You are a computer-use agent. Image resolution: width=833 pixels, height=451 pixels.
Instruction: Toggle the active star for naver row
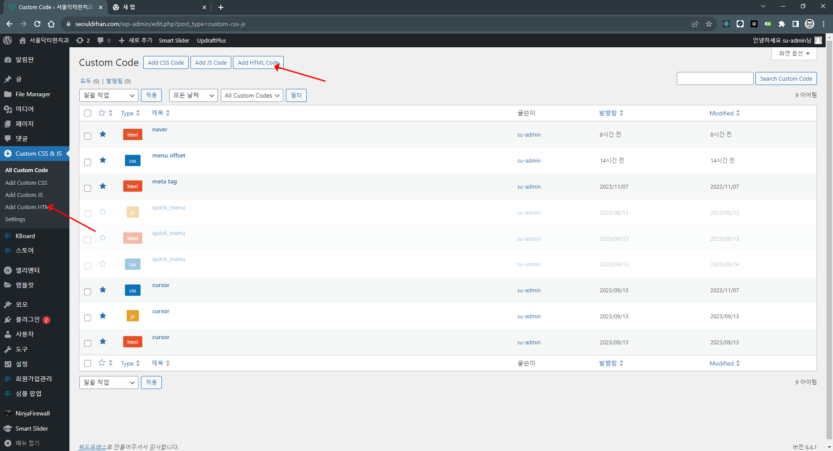pos(103,134)
